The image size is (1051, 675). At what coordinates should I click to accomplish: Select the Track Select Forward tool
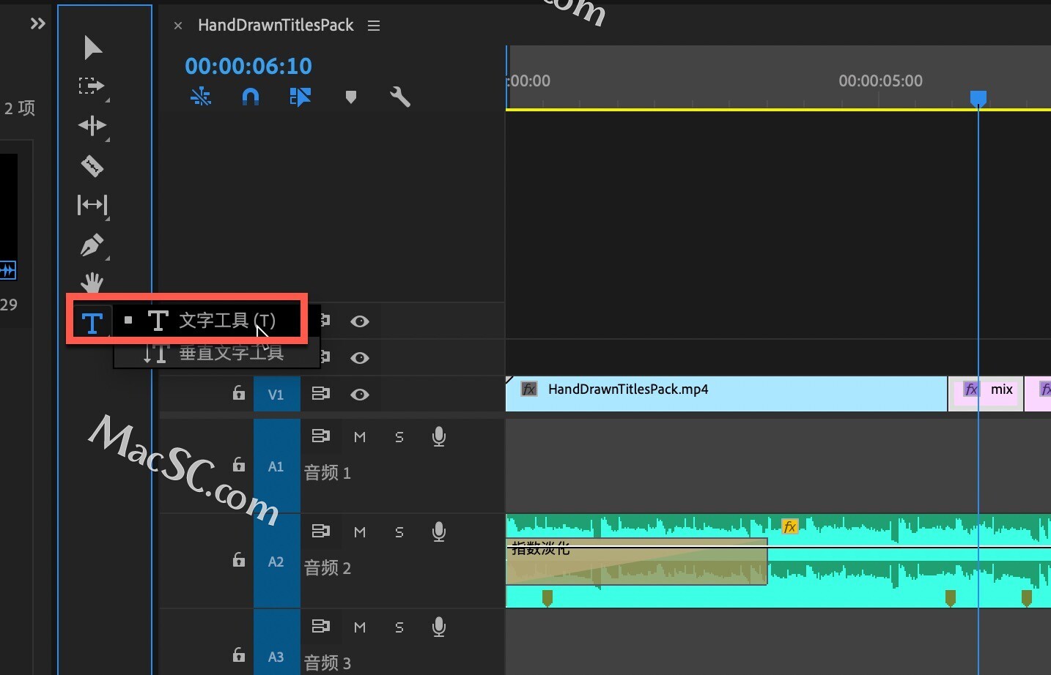(92, 86)
